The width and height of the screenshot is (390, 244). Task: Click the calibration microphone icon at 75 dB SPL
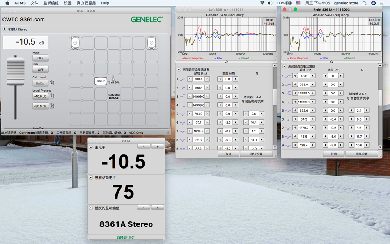pyautogui.click(x=113, y=78)
